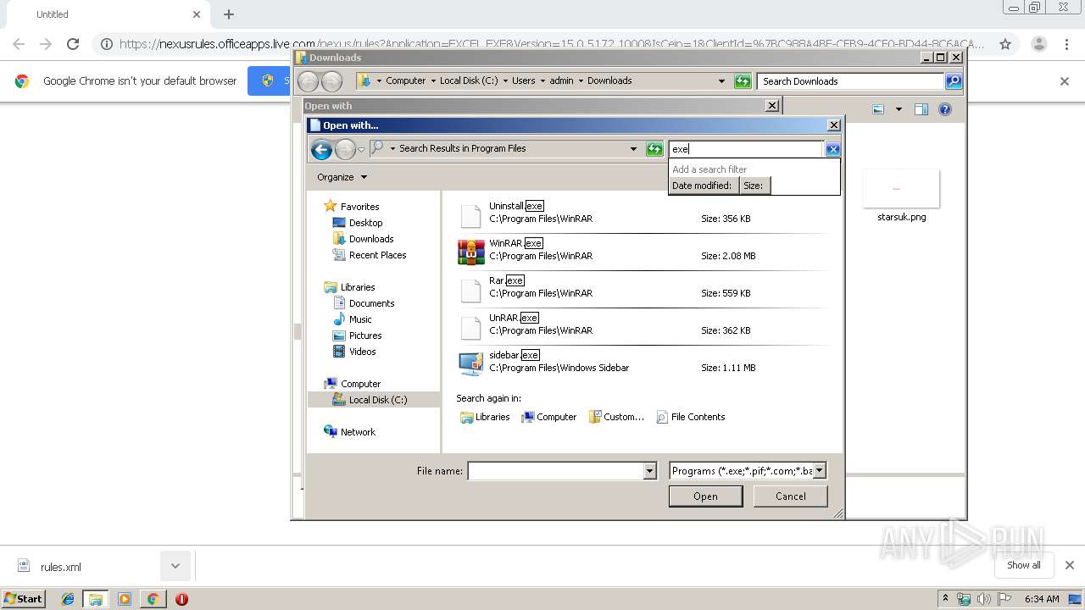The height and width of the screenshot is (610, 1085).
Task: Open new Chrome tab
Action: point(229,14)
